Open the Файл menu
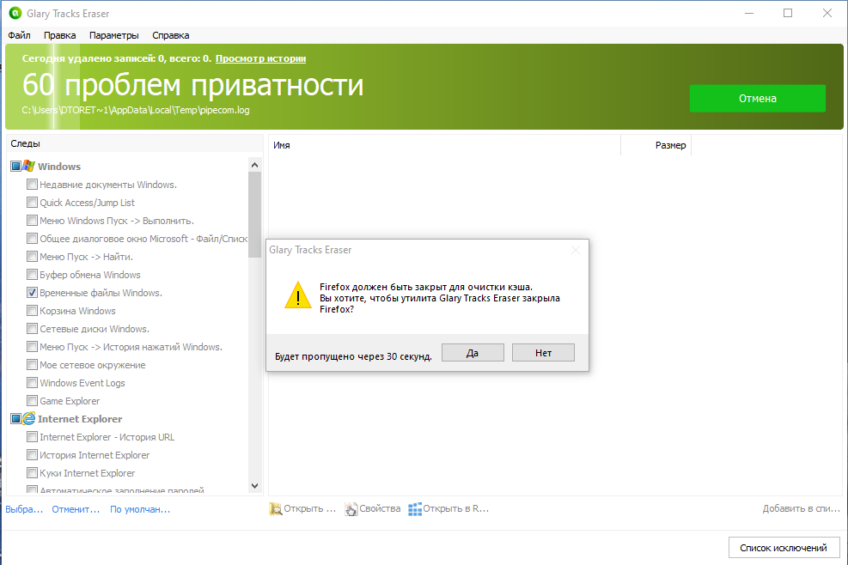This screenshot has height=565, width=848. [18, 35]
